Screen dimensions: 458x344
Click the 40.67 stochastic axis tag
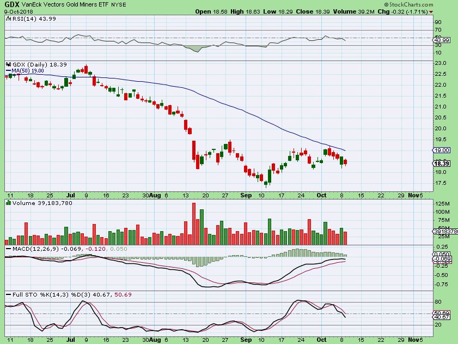tap(442, 317)
